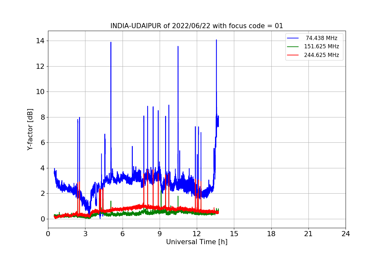
Task: Click the x-axis tick label 21
Action: (x=308, y=234)
